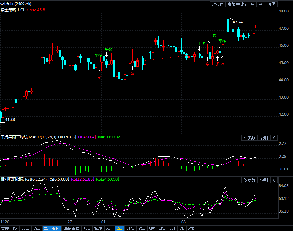Viewport: 293px width, 231px height.
Task: Open the 管理 tab
Action: pyautogui.click(x=5, y=228)
